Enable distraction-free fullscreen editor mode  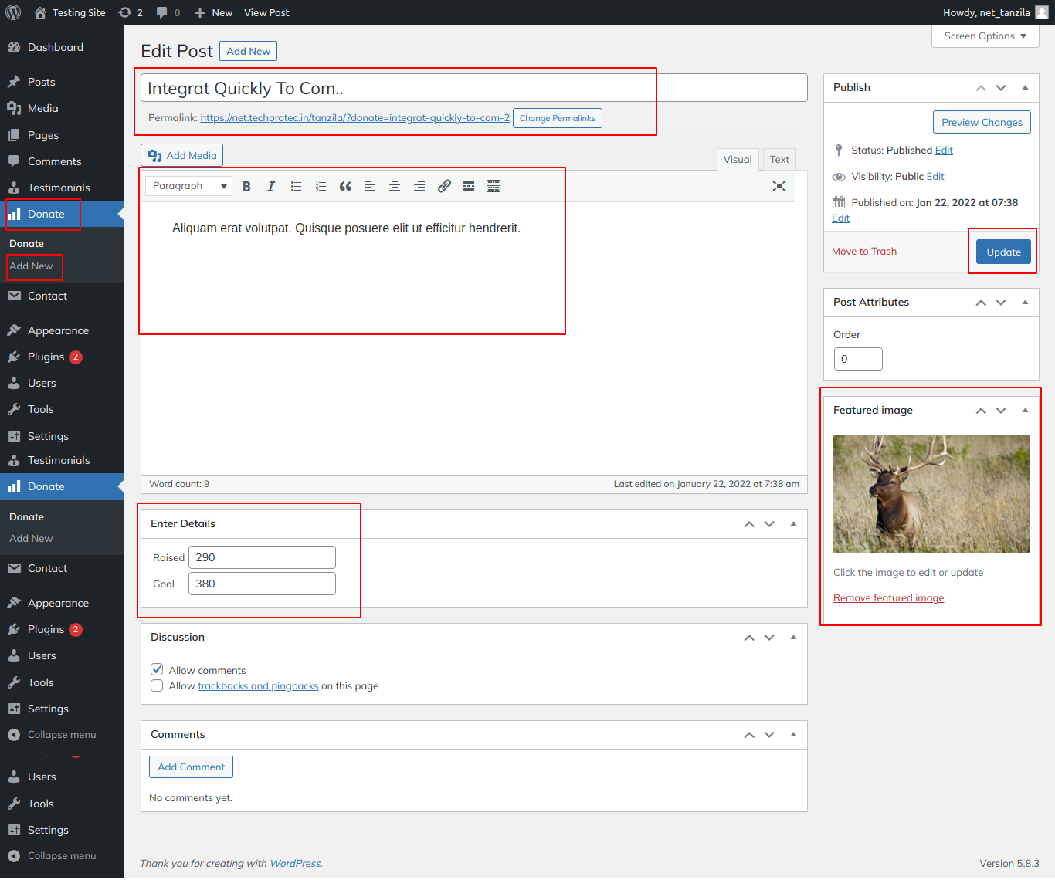coord(779,186)
